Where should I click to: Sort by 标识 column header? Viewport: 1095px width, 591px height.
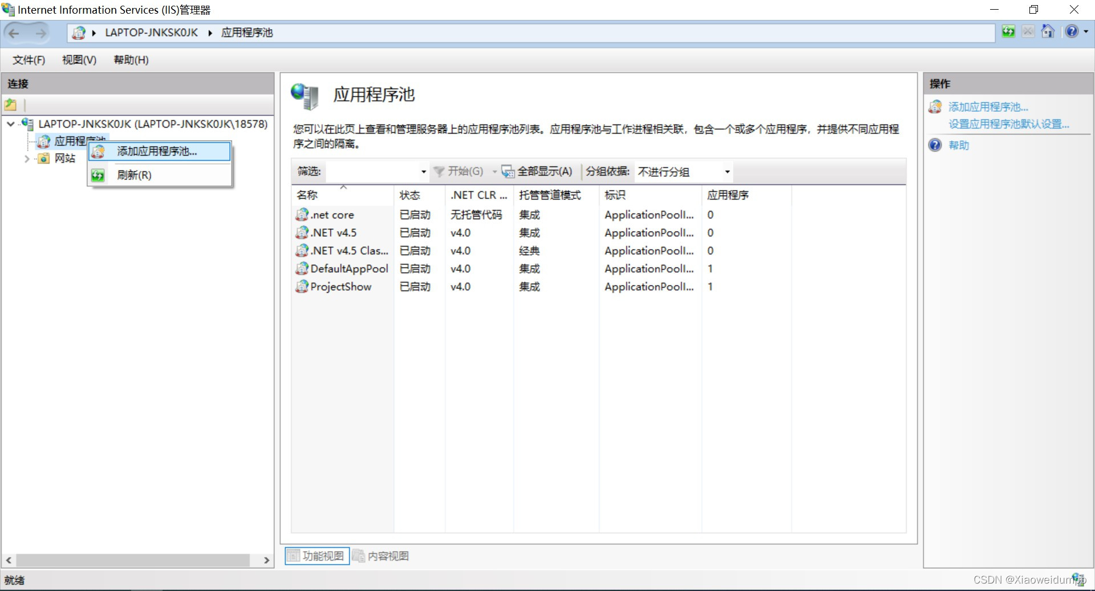pos(650,195)
